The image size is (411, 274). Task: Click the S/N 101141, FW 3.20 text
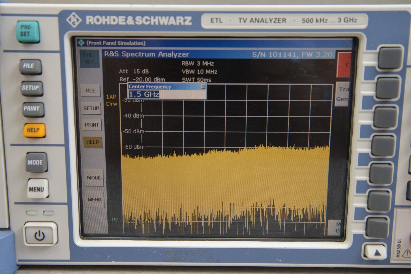(292, 55)
